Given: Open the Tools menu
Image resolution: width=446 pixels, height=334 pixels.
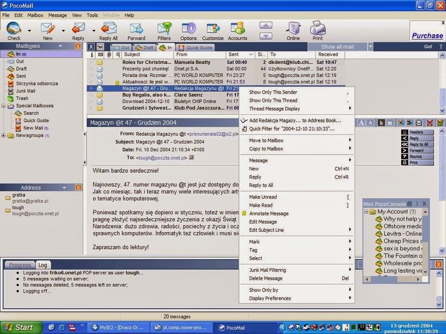Looking at the screenshot, I should (x=92, y=15).
